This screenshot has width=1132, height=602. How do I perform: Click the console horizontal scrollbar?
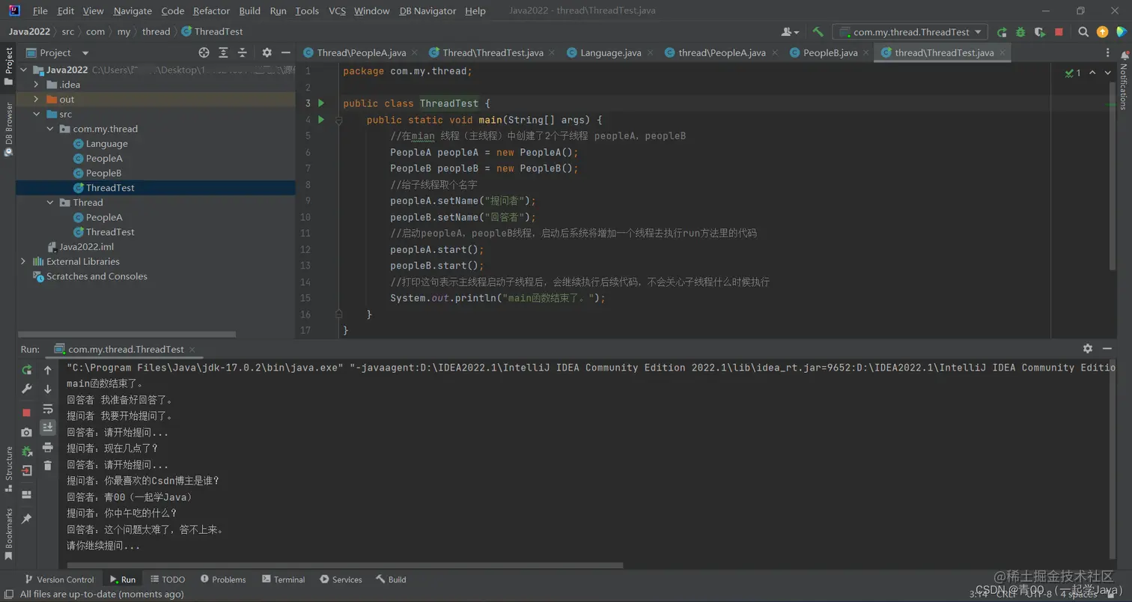344,566
